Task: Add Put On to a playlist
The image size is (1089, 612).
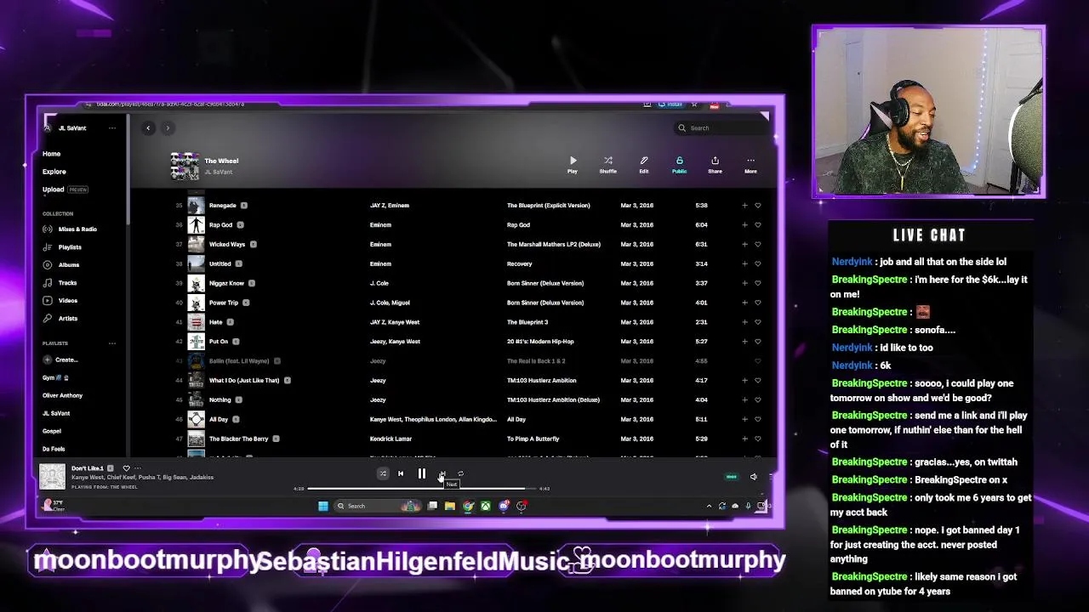Action: point(744,342)
